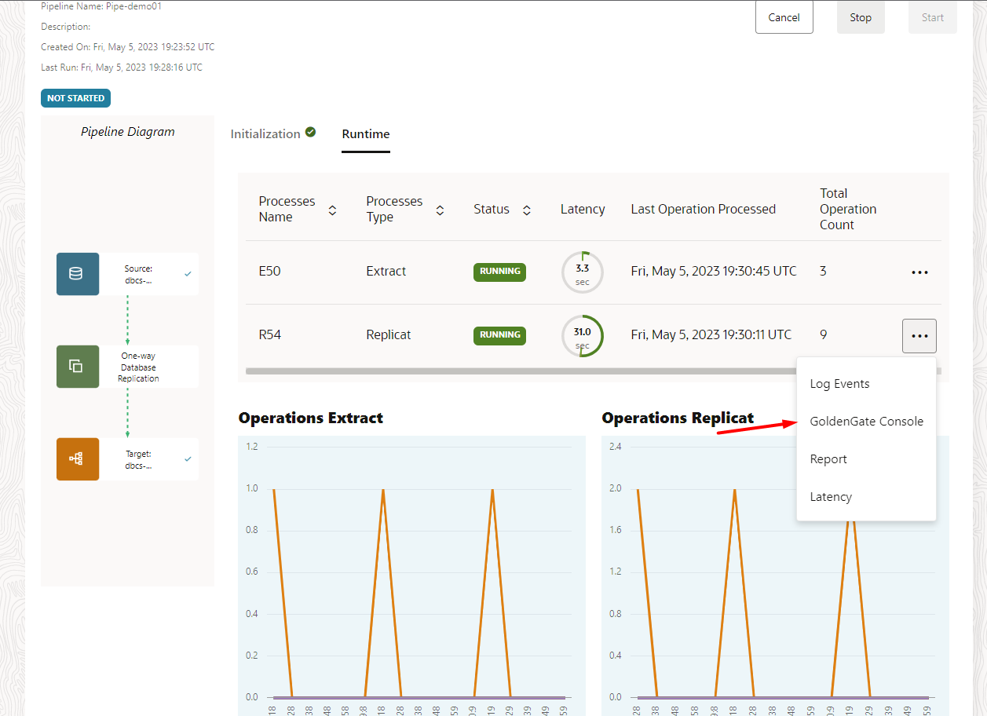
Task: Stop the pipeline with the Stop button
Action: tap(861, 17)
